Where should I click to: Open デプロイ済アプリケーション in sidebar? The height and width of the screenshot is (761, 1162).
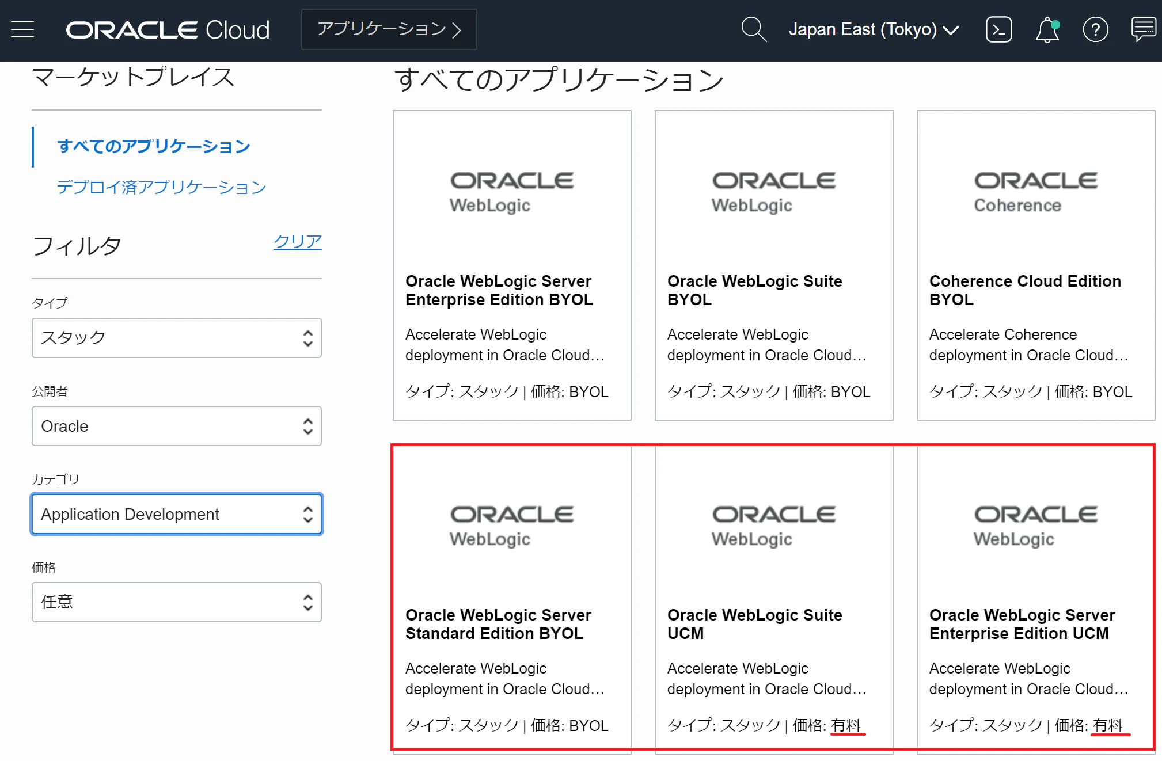pyautogui.click(x=161, y=187)
